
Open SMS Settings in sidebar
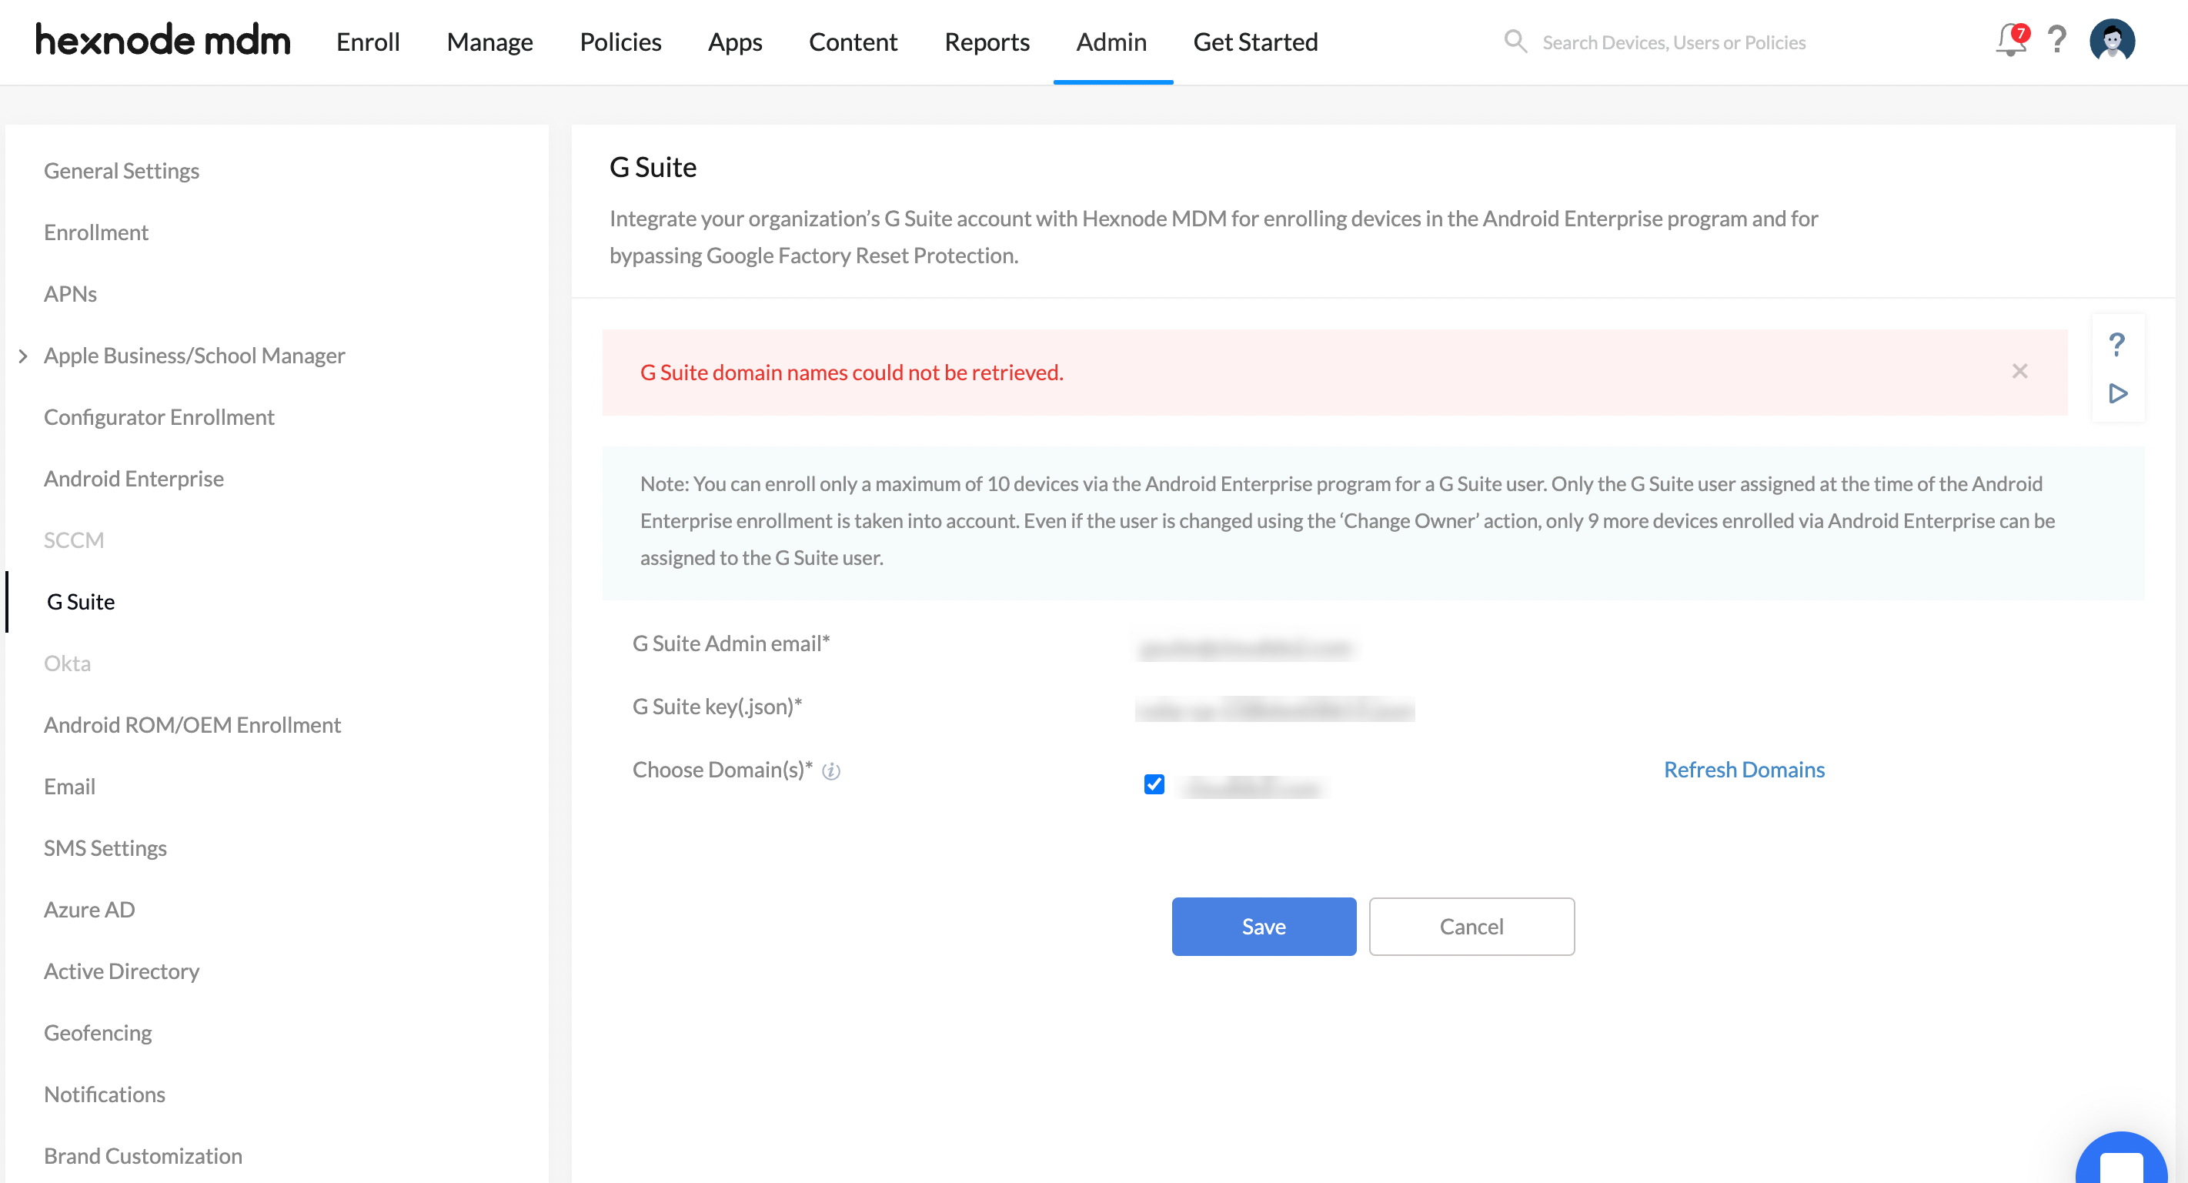click(105, 848)
